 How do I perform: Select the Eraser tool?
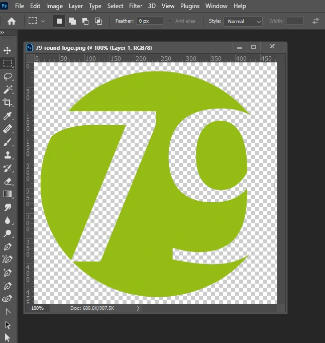(8, 182)
